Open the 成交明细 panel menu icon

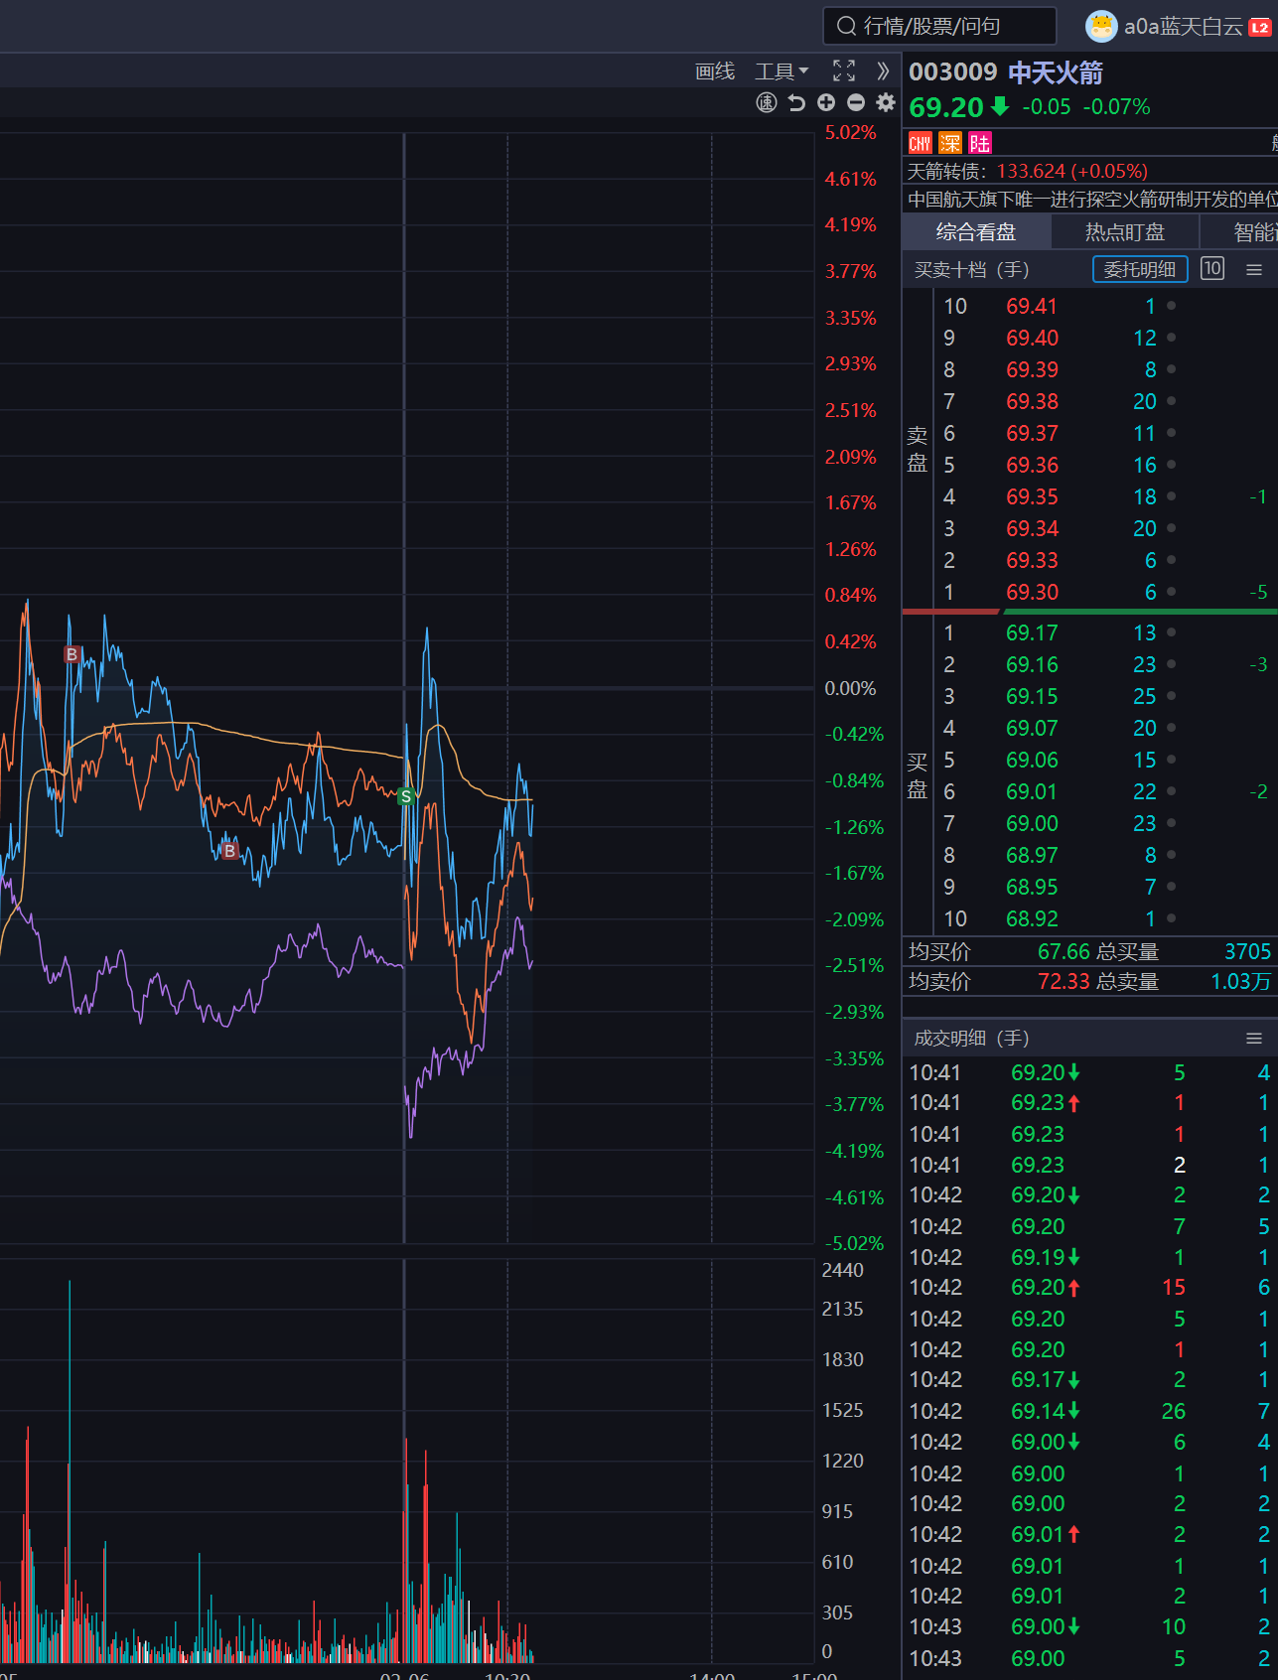pos(1253,1039)
